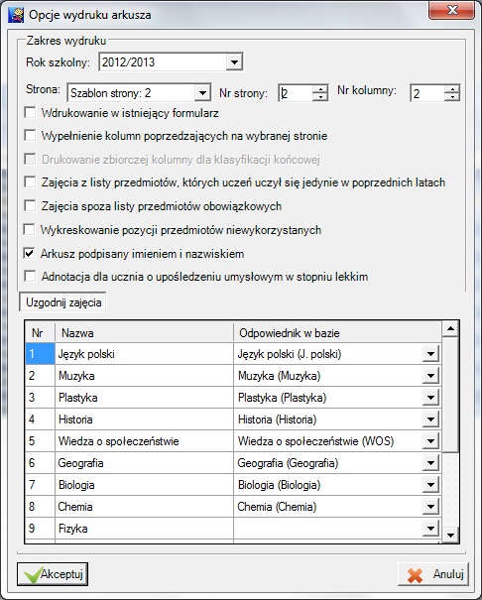
Task: Click the Uzgodnij zajęcia button
Action: click(63, 302)
